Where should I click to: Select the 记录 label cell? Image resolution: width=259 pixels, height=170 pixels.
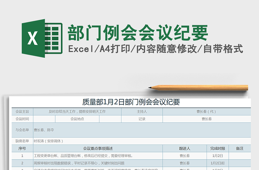[142, 119]
